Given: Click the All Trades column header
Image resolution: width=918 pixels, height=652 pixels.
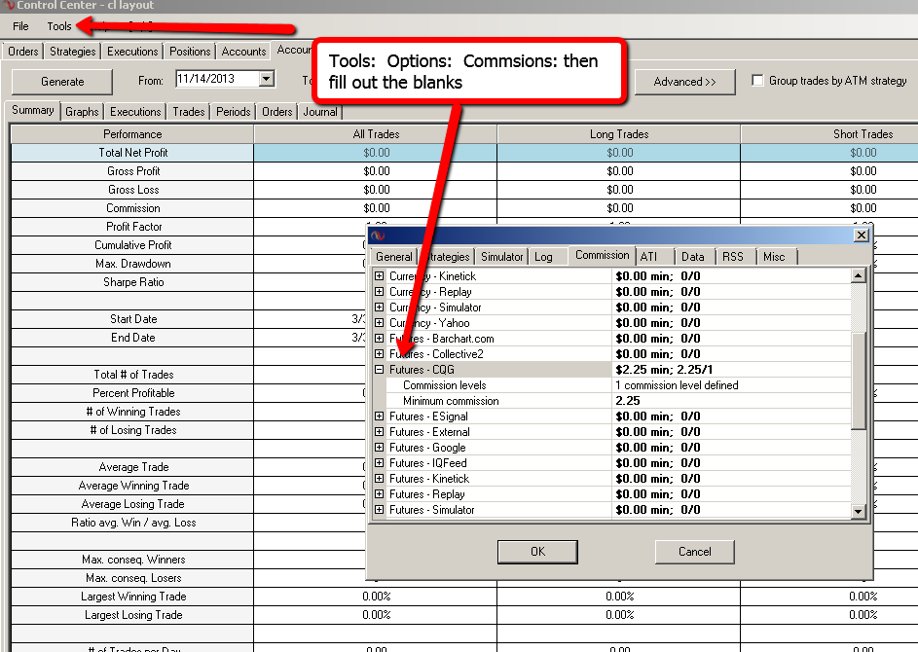Looking at the screenshot, I should (x=376, y=134).
